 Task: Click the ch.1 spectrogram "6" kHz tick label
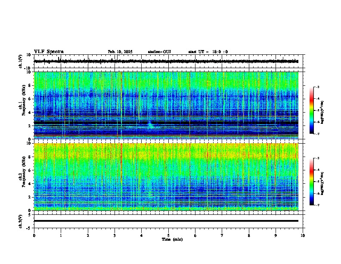(30, 99)
